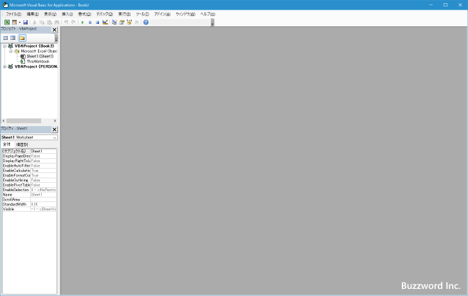Open the 表示 menu
Screen dimensions: 468x296
(50, 14)
